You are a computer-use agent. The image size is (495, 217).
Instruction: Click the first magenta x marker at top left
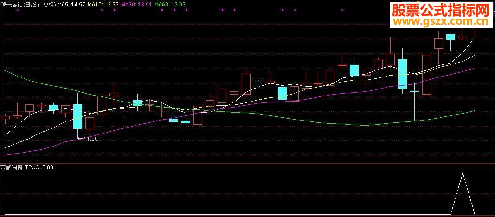17,10
